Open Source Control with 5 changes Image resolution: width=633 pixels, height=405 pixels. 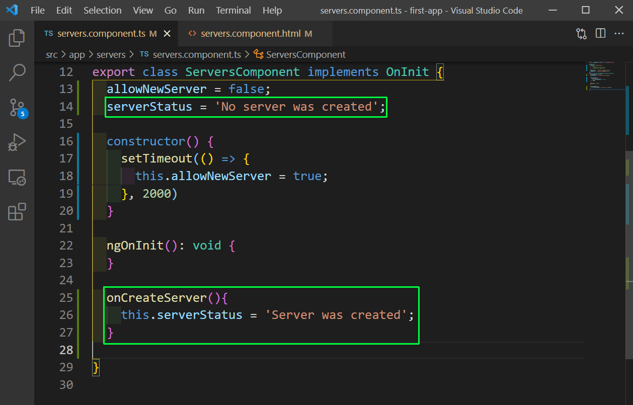click(x=17, y=107)
